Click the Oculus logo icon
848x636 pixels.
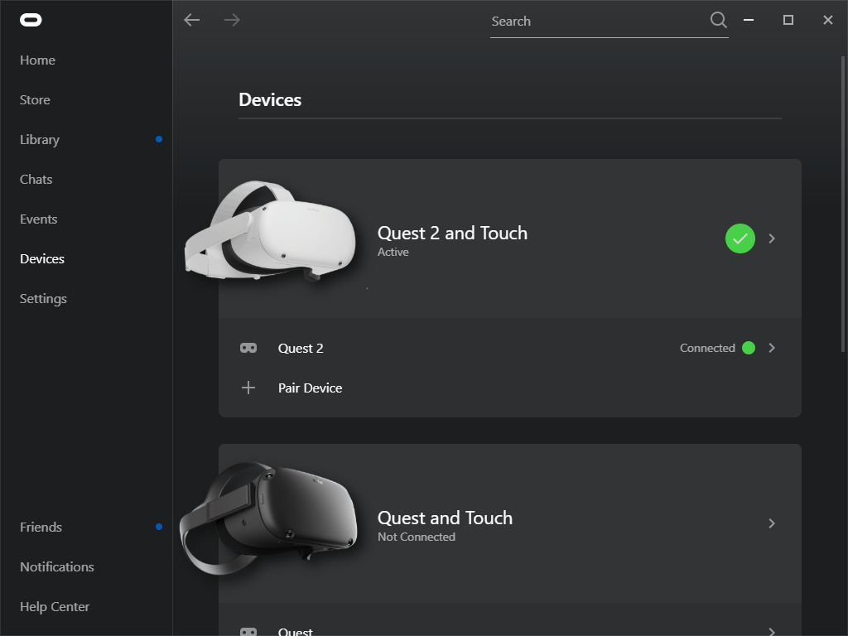[31, 20]
